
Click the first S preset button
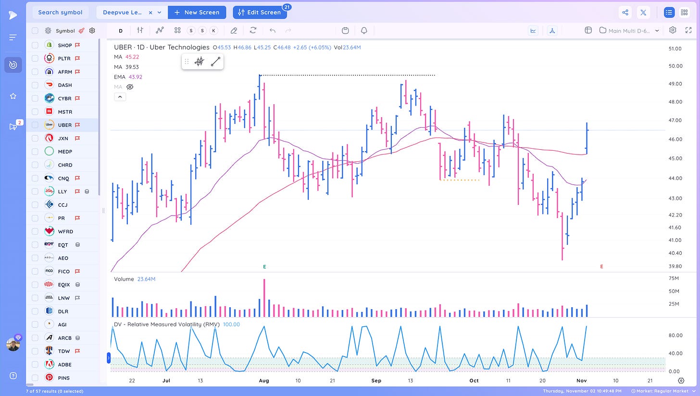tap(191, 31)
